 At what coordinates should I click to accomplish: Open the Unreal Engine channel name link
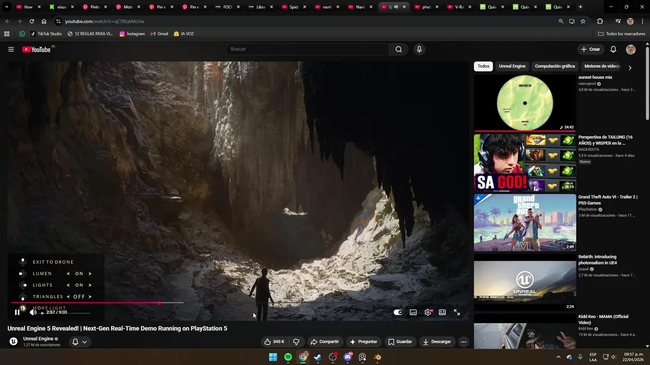[x=38, y=339]
